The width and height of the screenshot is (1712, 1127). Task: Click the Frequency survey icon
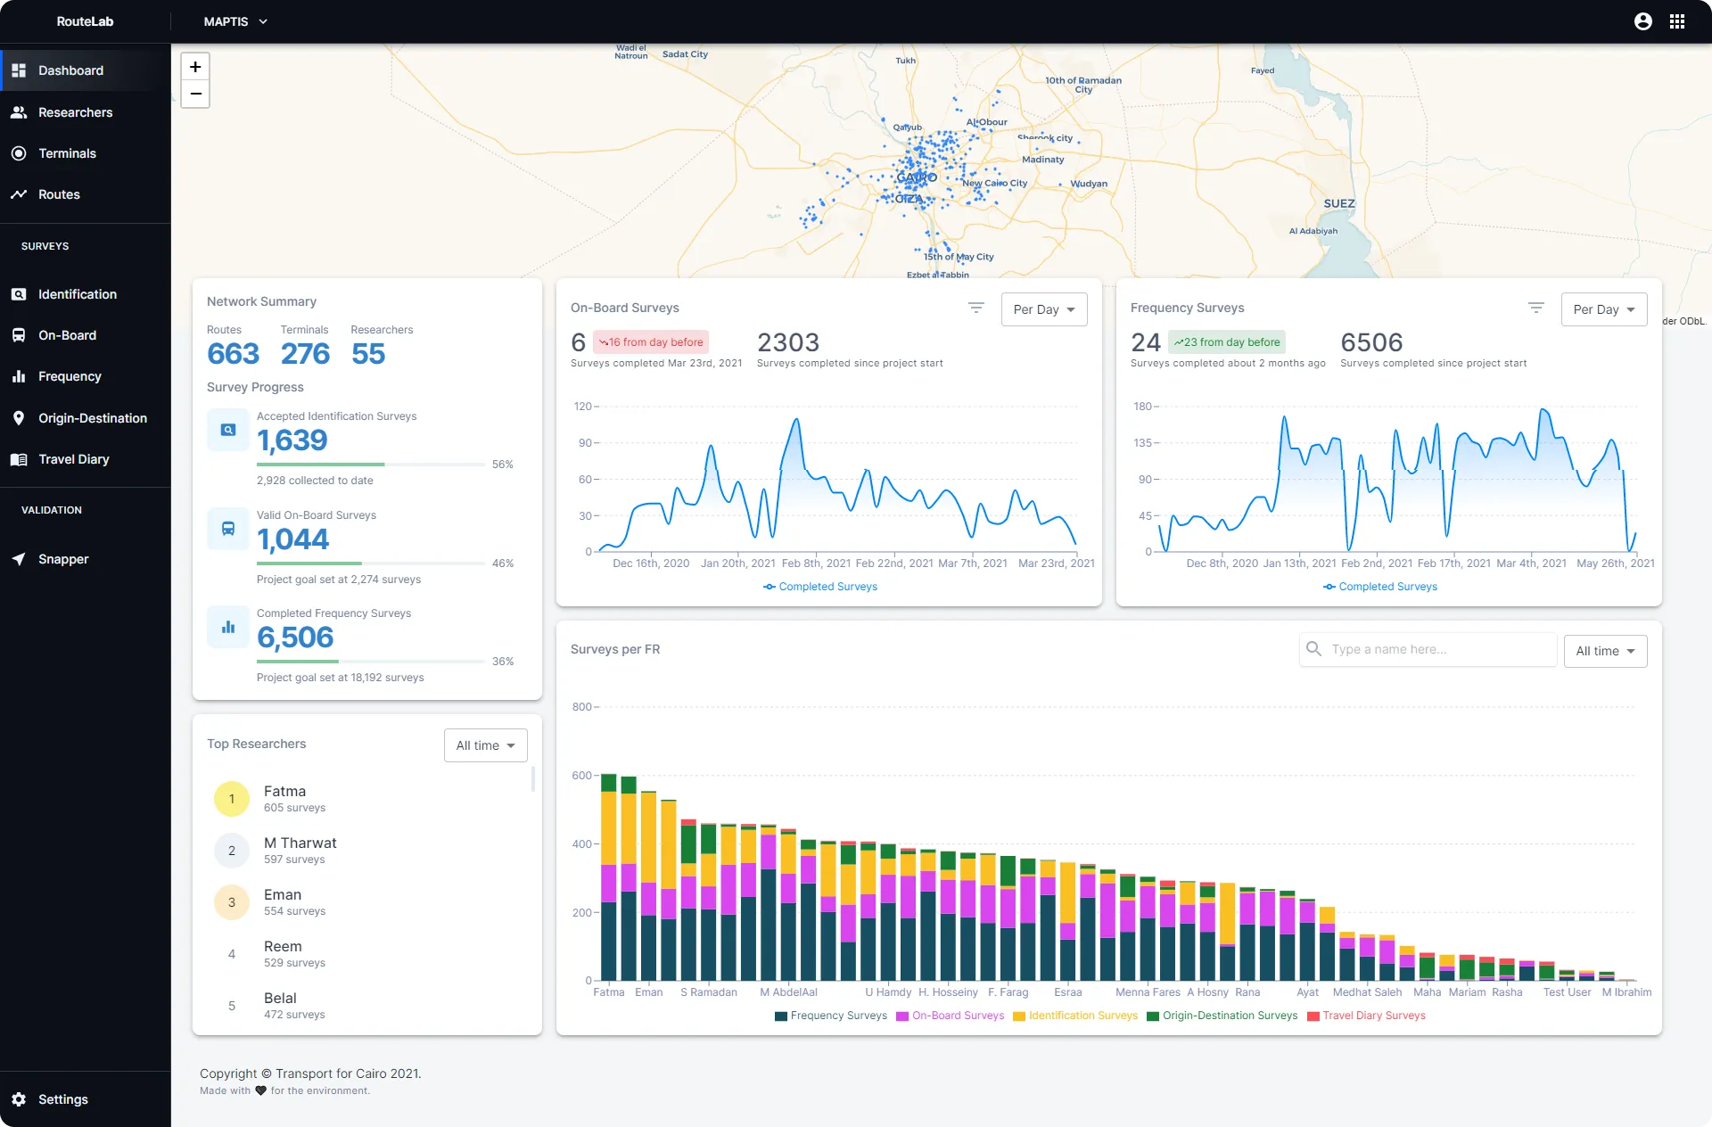click(x=21, y=376)
